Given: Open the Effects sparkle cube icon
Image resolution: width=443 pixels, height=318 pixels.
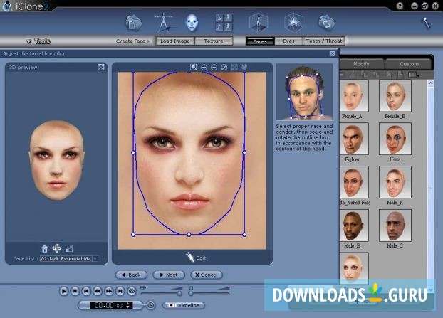Looking at the screenshot, I should click(x=293, y=23).
